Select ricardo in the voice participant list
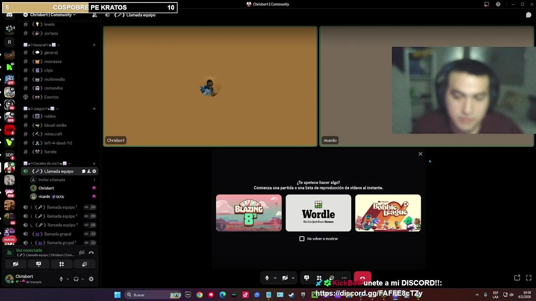 click(x=63, y=196)
